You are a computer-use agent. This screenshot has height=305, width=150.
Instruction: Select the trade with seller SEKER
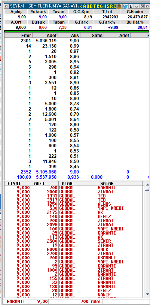(x=73, y=241)
